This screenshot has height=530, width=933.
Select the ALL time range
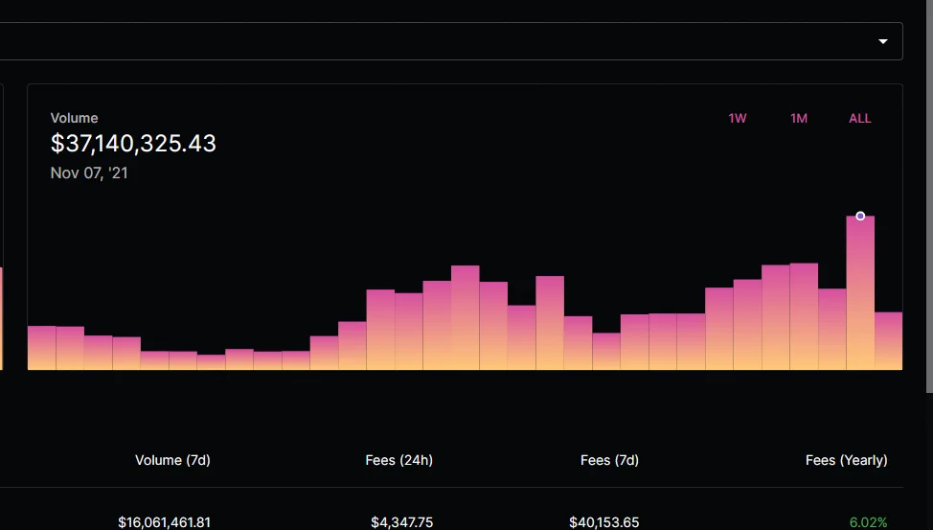[860, 118]
